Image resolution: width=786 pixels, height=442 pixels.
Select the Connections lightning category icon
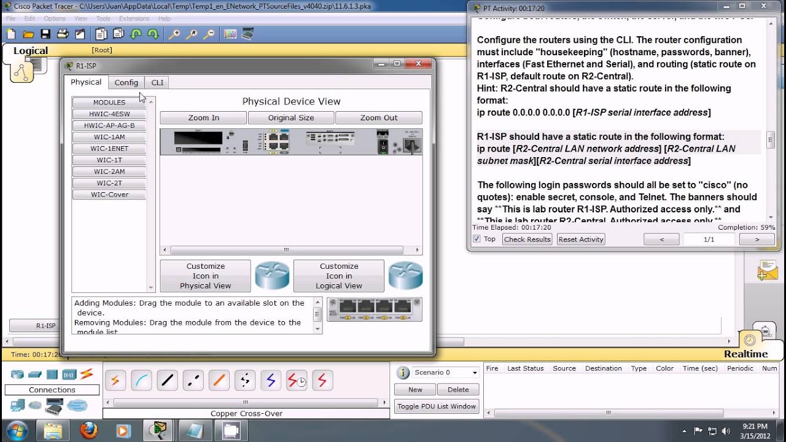point(87,374)
